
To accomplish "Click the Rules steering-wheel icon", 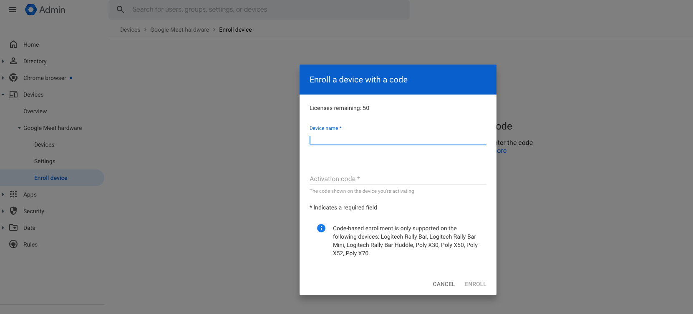I will (x=13, y=244).
